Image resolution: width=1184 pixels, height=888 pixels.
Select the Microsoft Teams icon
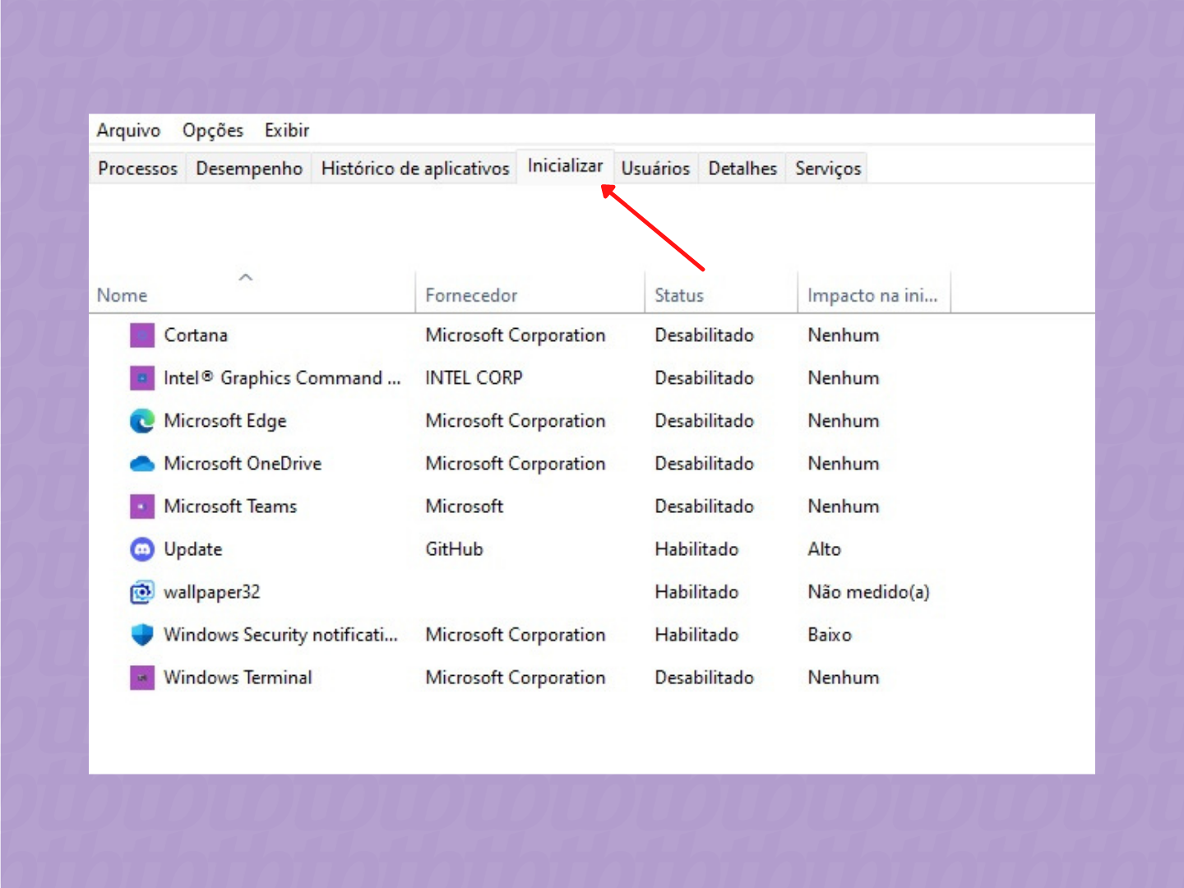pos(141,506)
